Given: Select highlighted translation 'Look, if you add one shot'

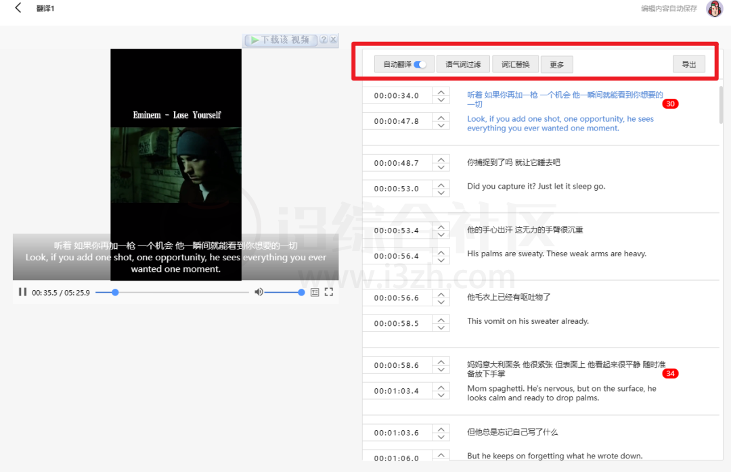Looking at the screenshot, I should (560, 124).
